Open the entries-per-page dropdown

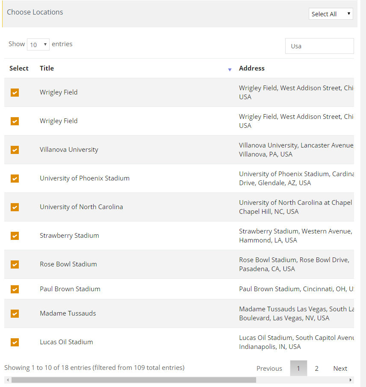pos(38,44)
